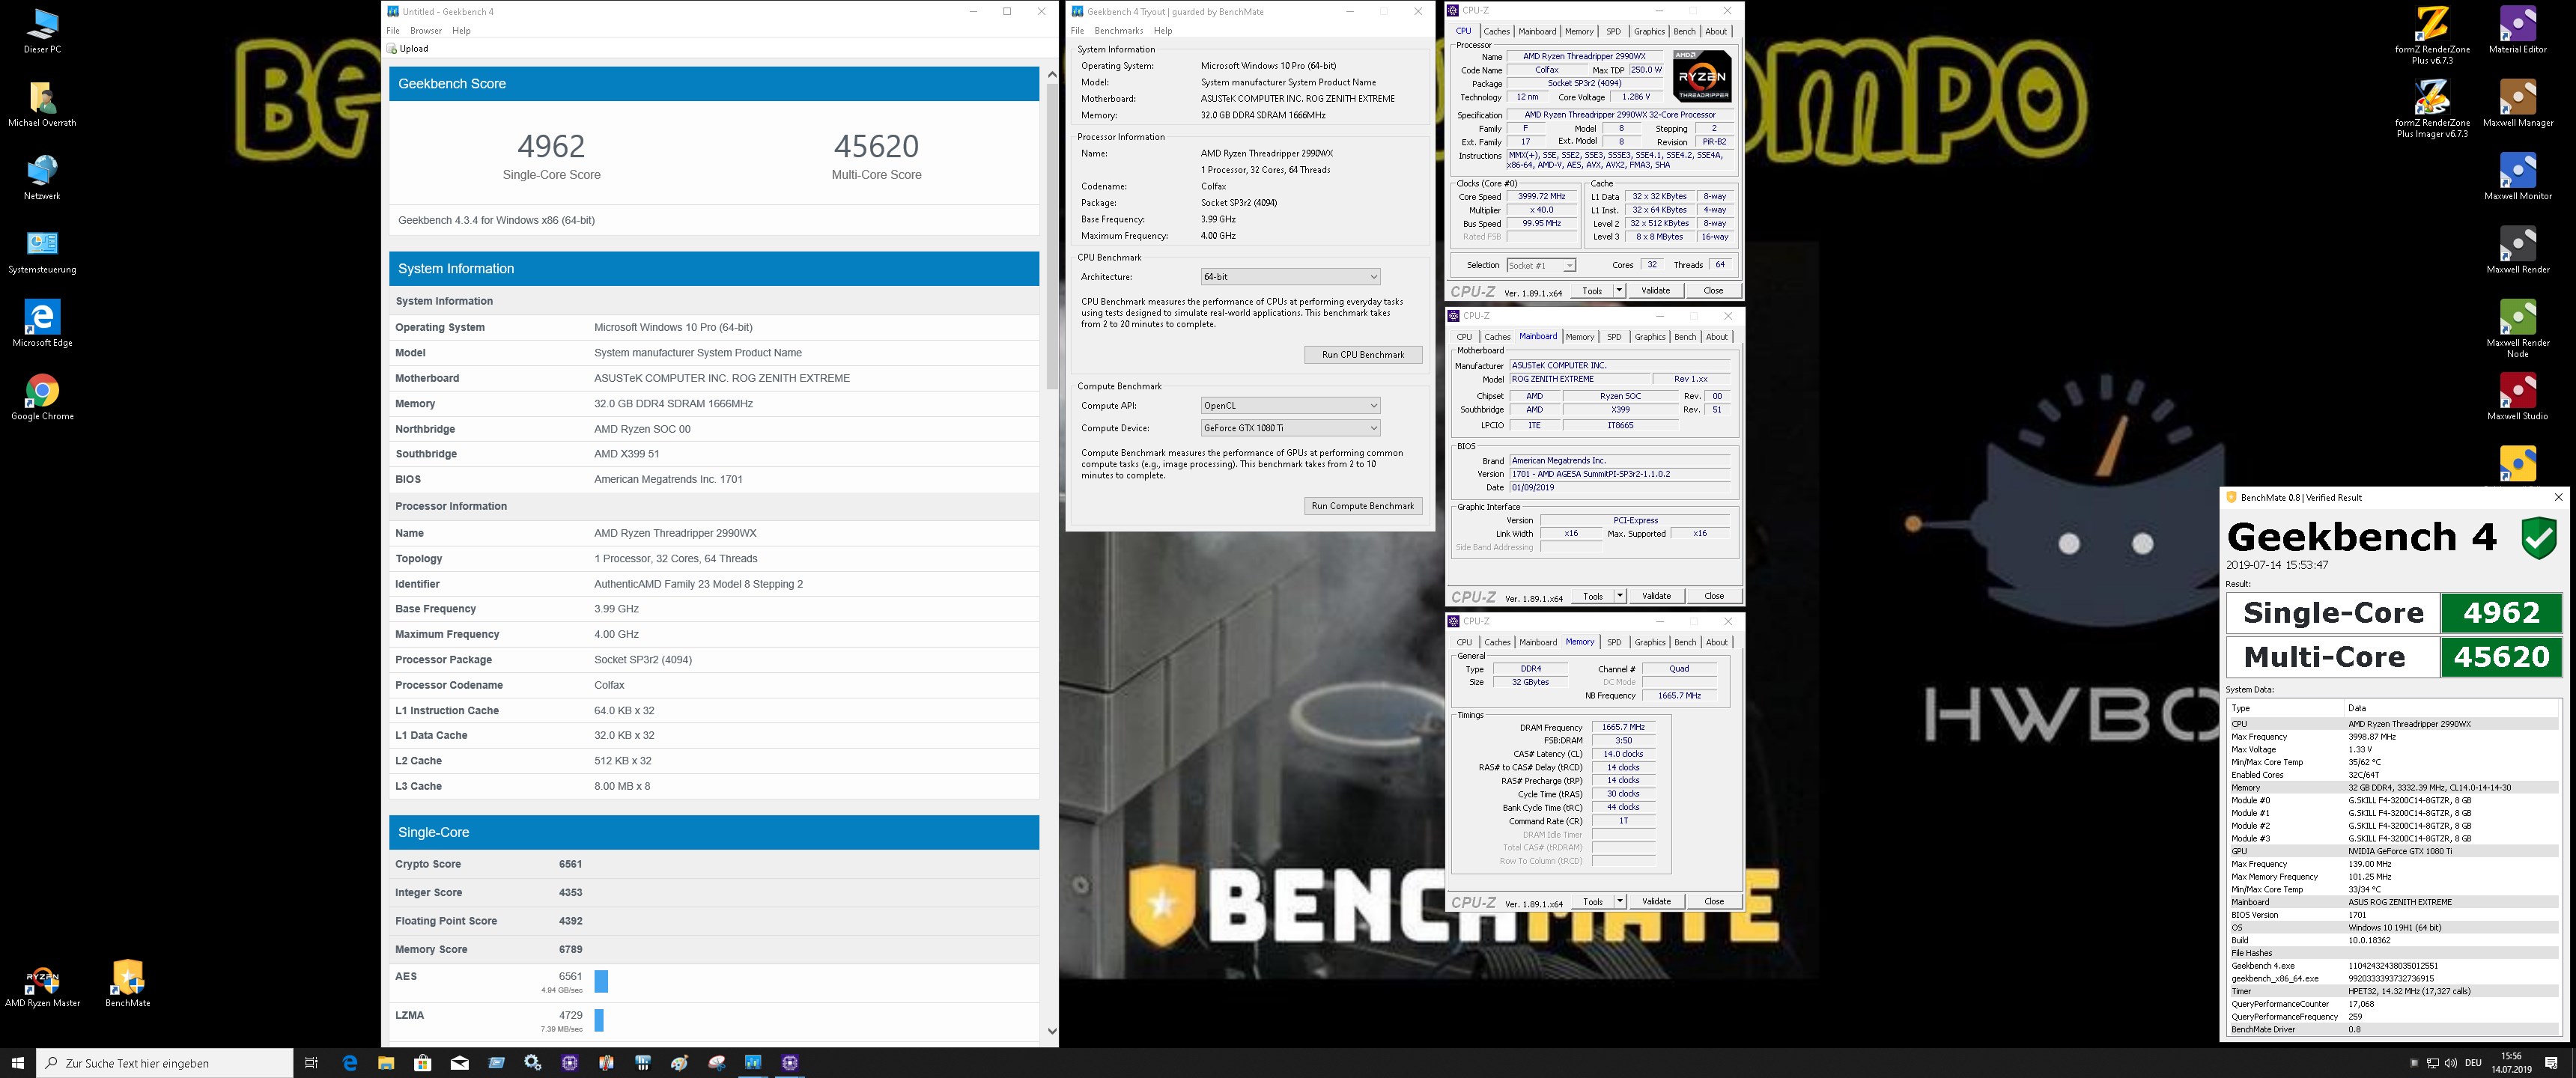Switch to Graphics tab in CPU-Z Mainboard window

1650,337
